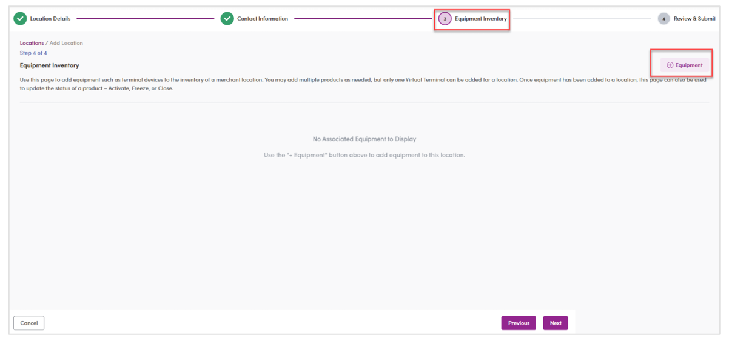Click the Equipment Inventory page heading
Screen dimensions: 729x341
click(50, 65)
